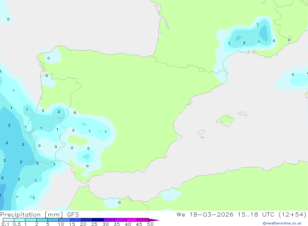
Task: Click the '2' value in the southern France rain patch
Action: tap(244, 43)
